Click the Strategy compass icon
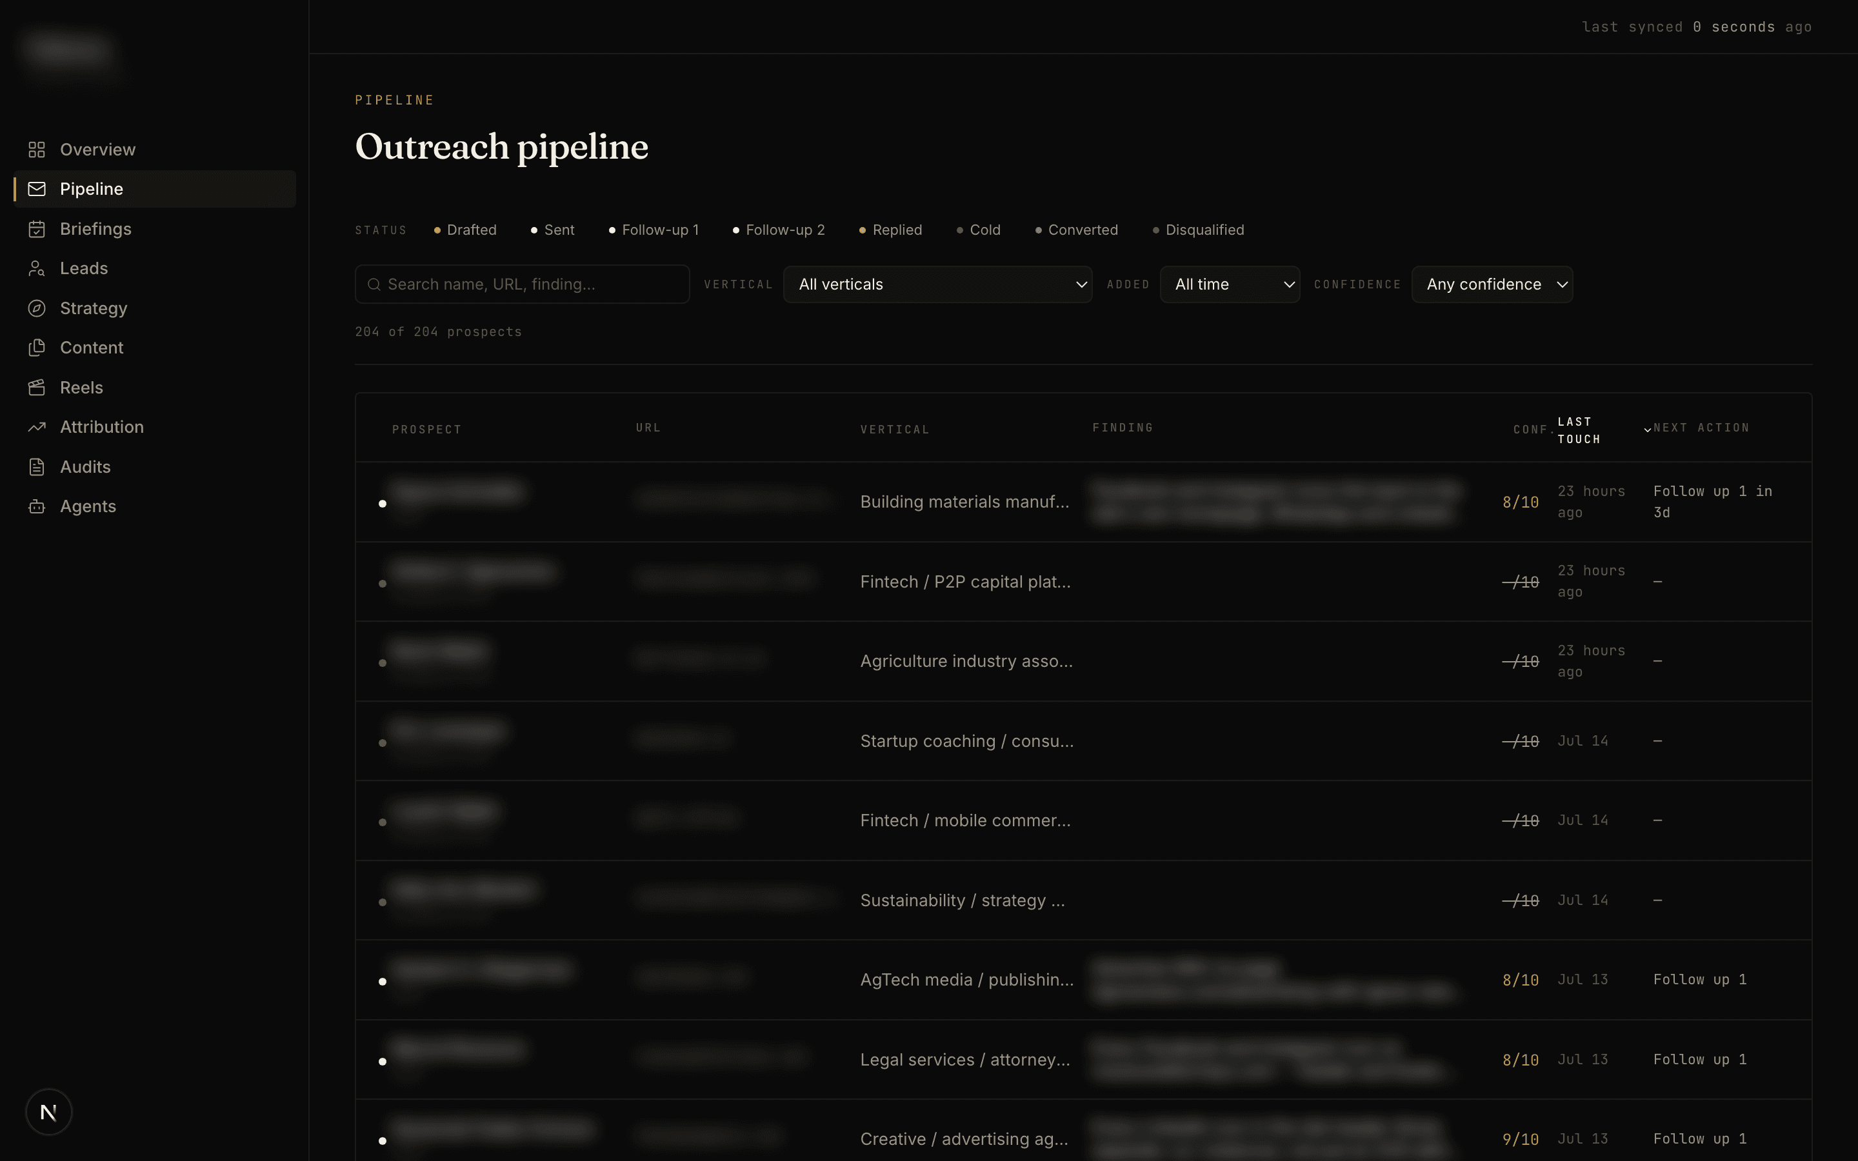 click(37, 308)
